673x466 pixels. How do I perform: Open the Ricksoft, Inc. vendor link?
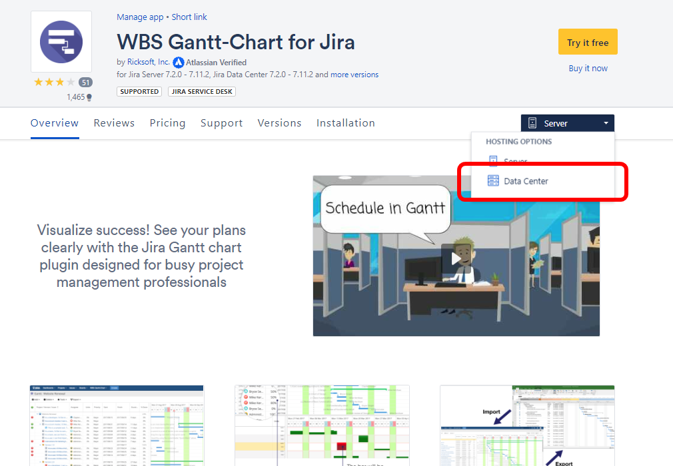pyautogui.click(x=149, y=62)
